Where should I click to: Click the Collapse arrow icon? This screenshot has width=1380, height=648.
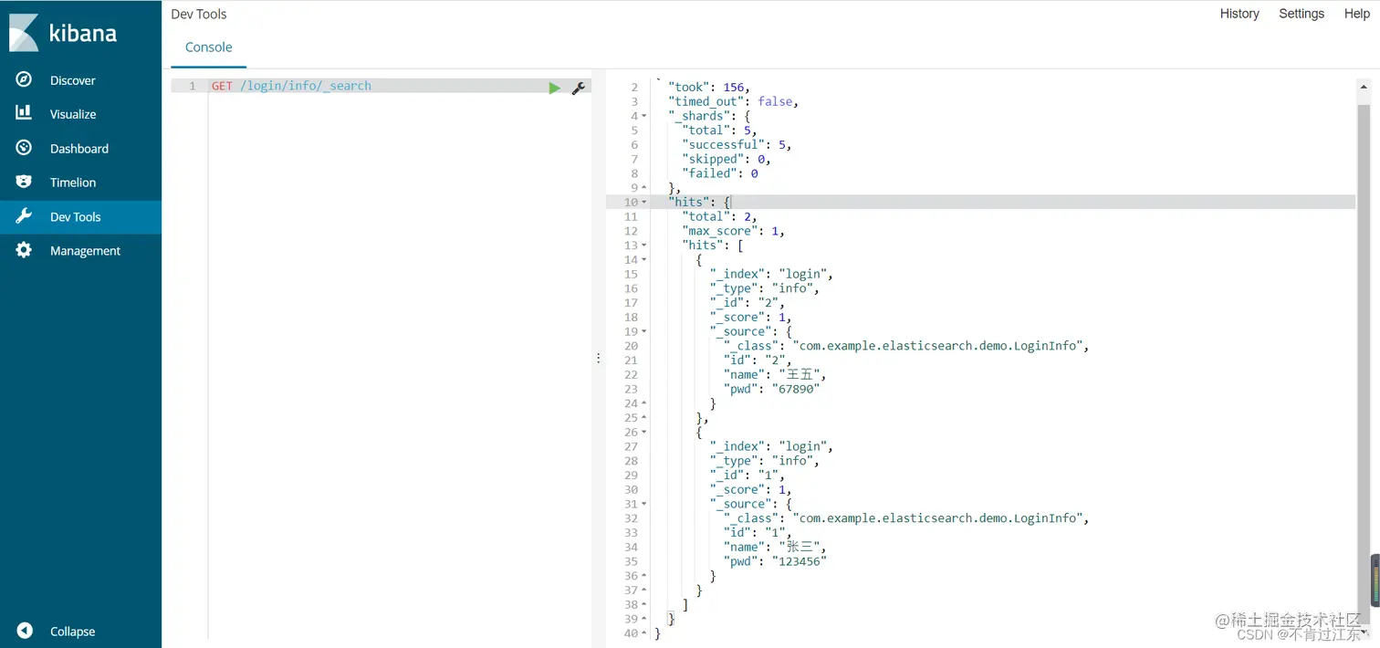pyautogui.click(x=25, y=631)
